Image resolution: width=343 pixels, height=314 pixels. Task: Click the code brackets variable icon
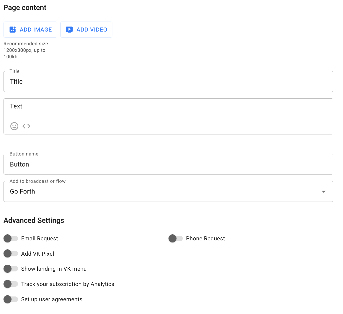pyautogui.click(x=26, y=126)
